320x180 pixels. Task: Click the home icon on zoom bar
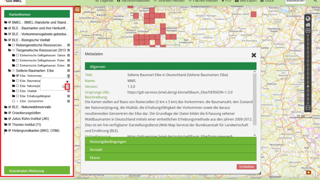point(308,25)
